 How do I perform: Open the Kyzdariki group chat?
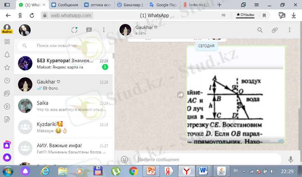(x=63, y=127)
